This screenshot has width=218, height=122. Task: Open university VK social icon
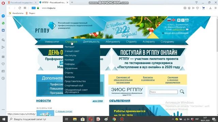click(179, 20)
